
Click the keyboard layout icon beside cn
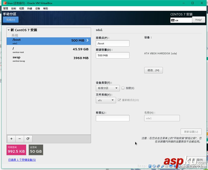tap(173, 20)
